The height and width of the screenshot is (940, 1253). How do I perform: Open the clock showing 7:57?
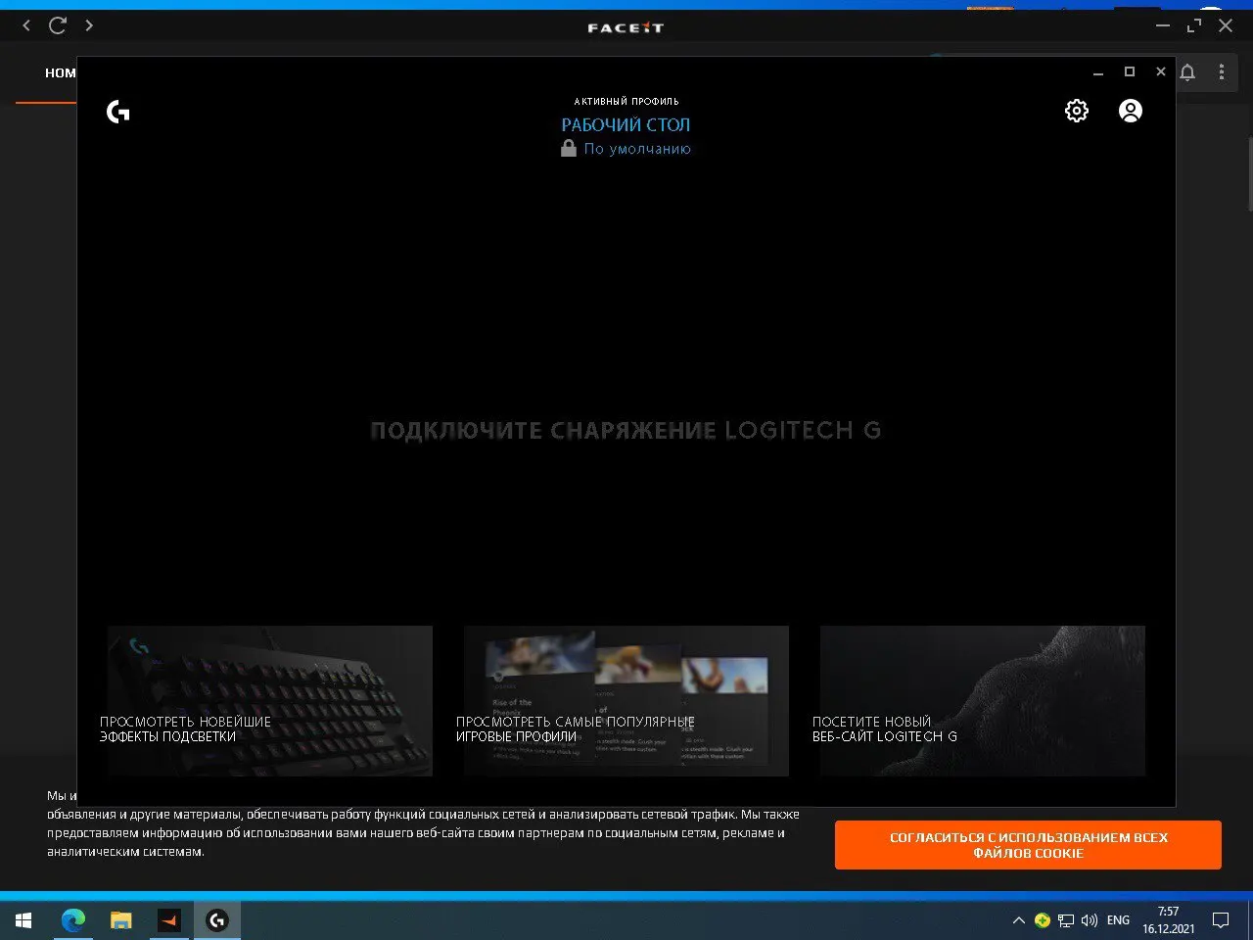(1169, 920)
